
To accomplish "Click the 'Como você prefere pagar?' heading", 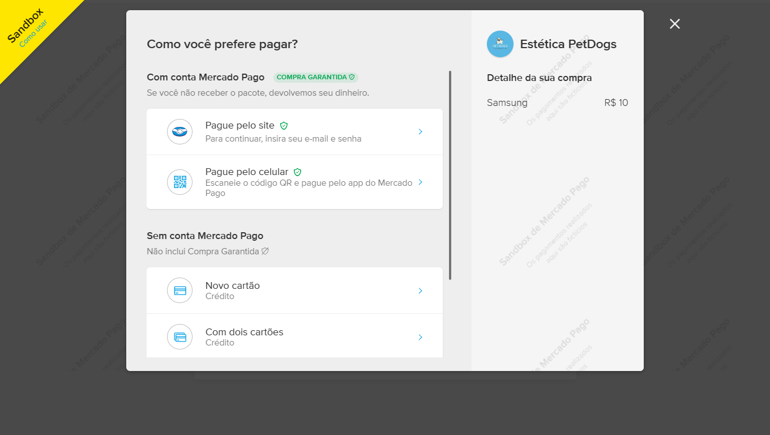I will (x=223, y=44).
